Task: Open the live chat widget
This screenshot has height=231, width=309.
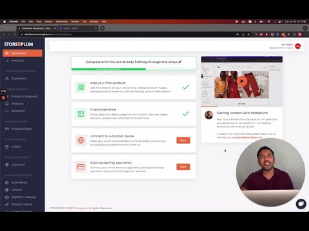Action: point(301,204)
